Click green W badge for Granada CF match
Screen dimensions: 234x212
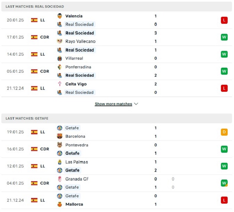[224, 183]
